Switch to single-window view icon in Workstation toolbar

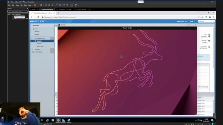(57, 5)
